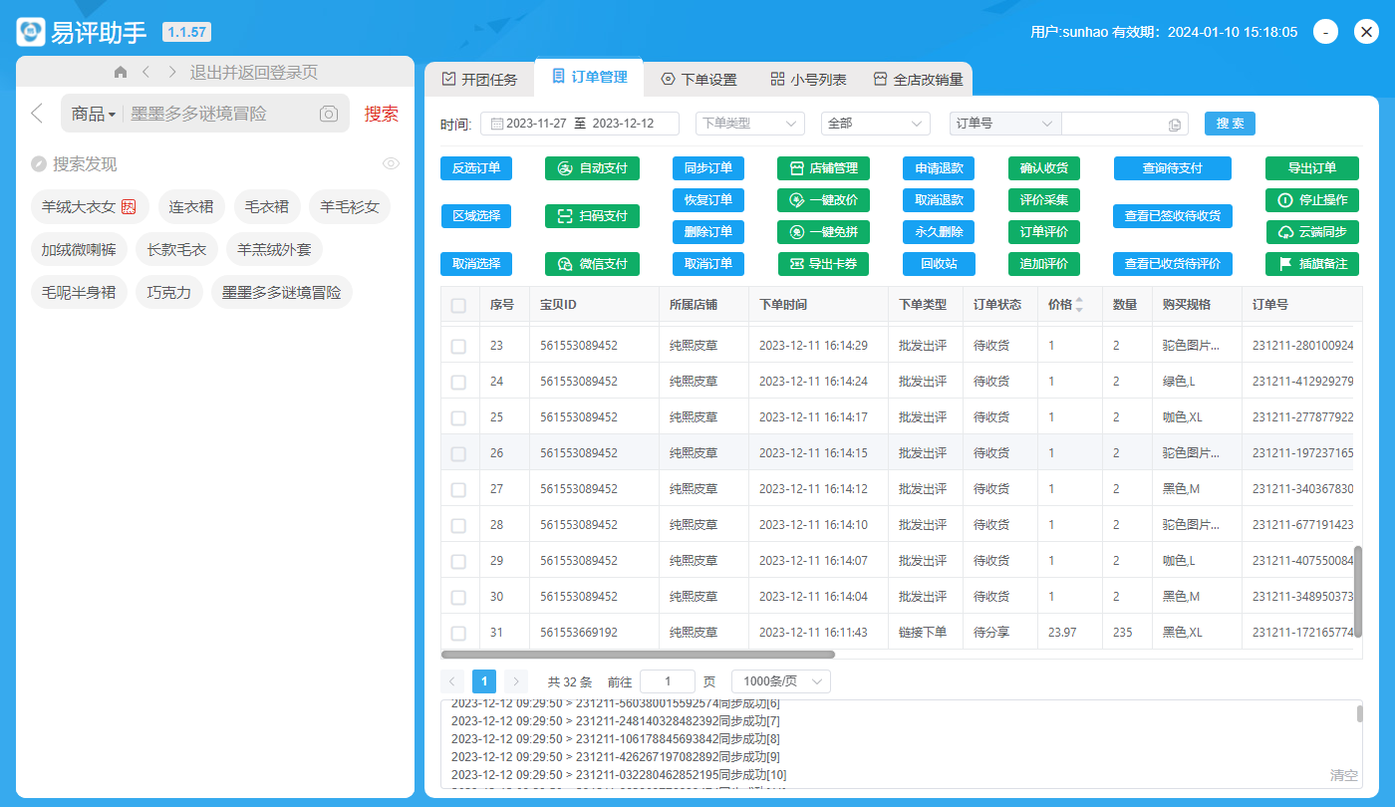
Task: Click 同步订单 sync orders button
Action: [708, 168]
